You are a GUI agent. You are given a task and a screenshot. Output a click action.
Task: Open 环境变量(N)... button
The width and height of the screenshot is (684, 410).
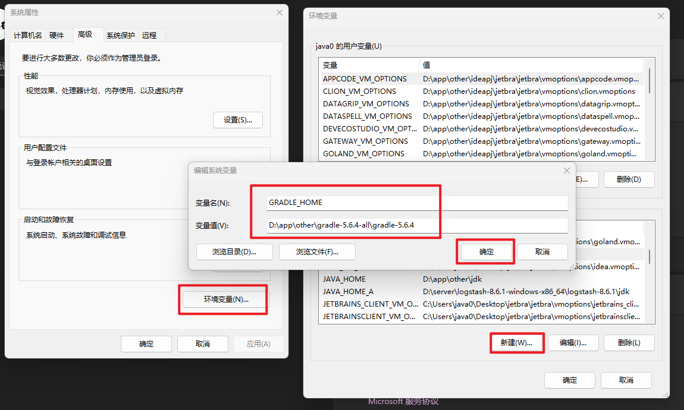pyautogui.click(x=223, y=299)
